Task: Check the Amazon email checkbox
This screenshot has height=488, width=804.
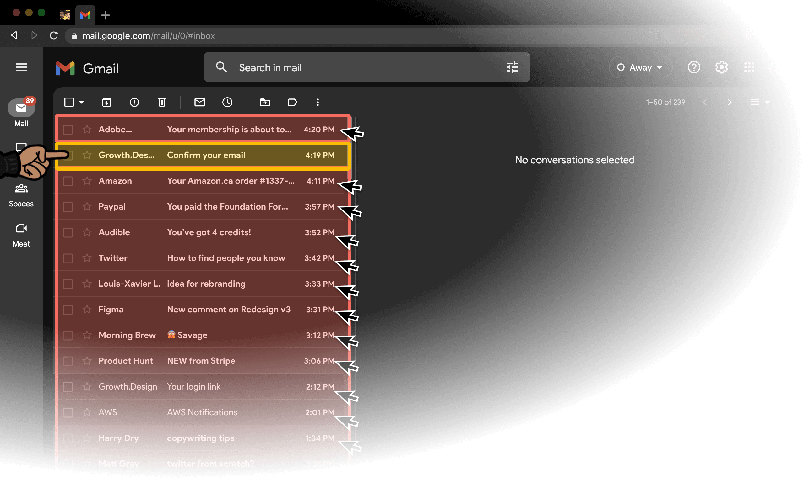Action: (68, 181)
